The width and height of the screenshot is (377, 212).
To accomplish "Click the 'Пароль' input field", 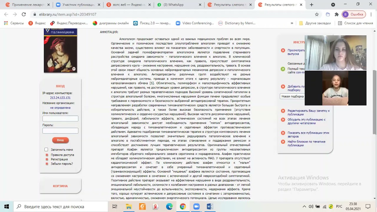I will [x=60, y=131].
